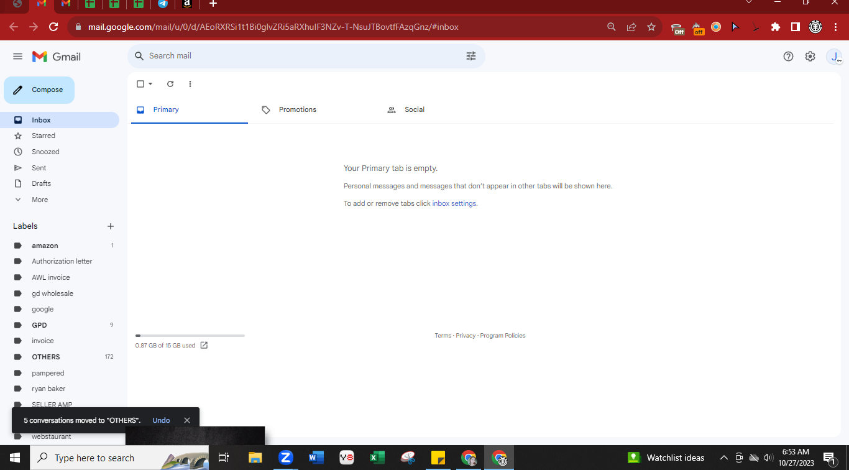Open the select dropdown arrow
The image size is (849, 470).
tap(150, 84)
